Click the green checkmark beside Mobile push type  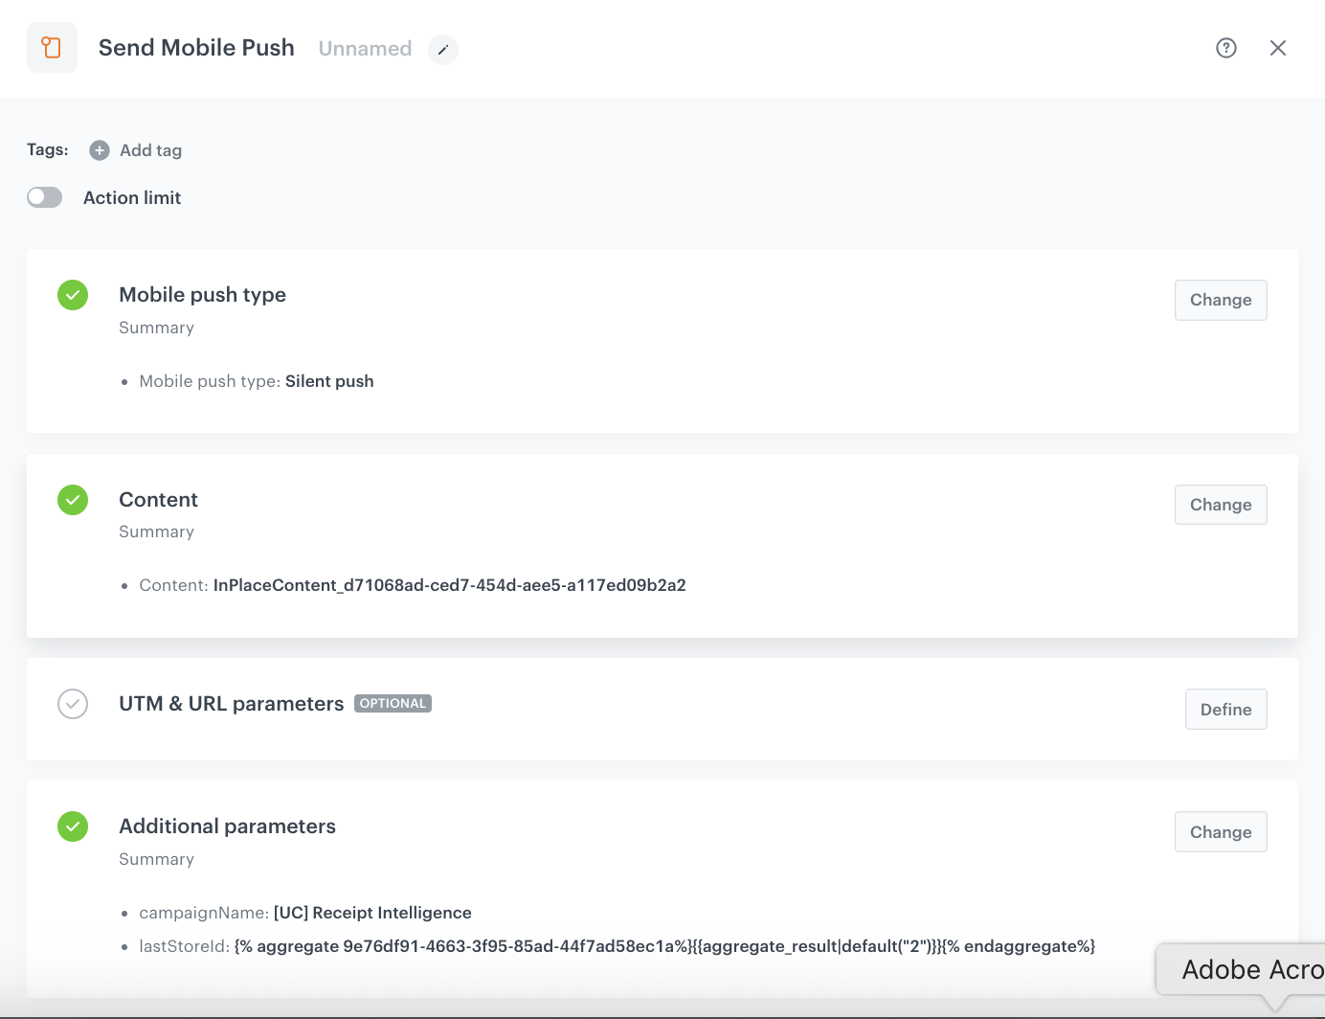click(x=73, y=295)
